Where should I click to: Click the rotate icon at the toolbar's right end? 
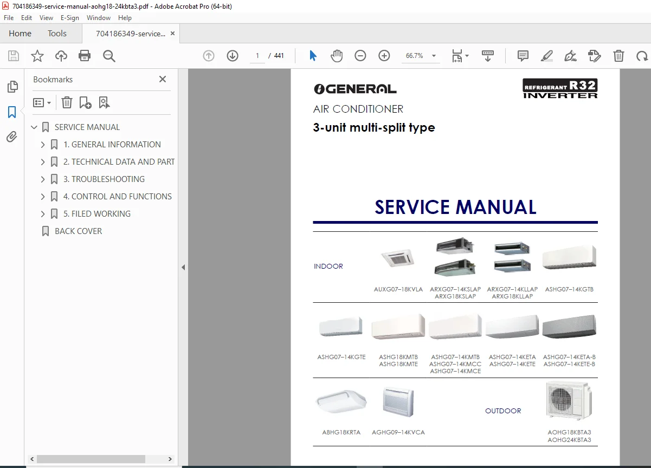click(x=642, y=56)
